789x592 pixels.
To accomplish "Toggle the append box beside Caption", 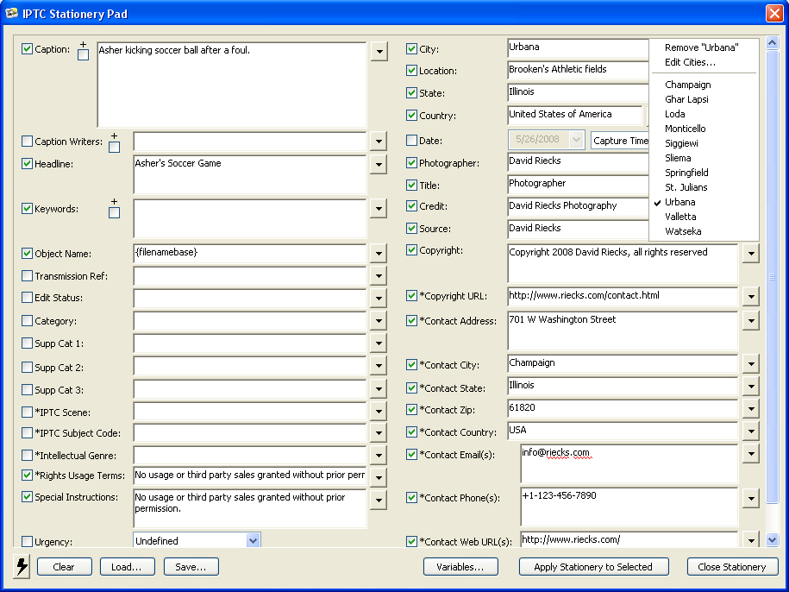I will [83, 55].
